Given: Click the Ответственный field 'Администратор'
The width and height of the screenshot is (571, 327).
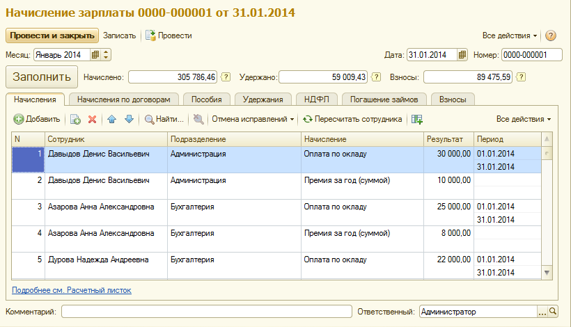Looking at the screenshot, I should pyautogui.click(x=478, y=312).
